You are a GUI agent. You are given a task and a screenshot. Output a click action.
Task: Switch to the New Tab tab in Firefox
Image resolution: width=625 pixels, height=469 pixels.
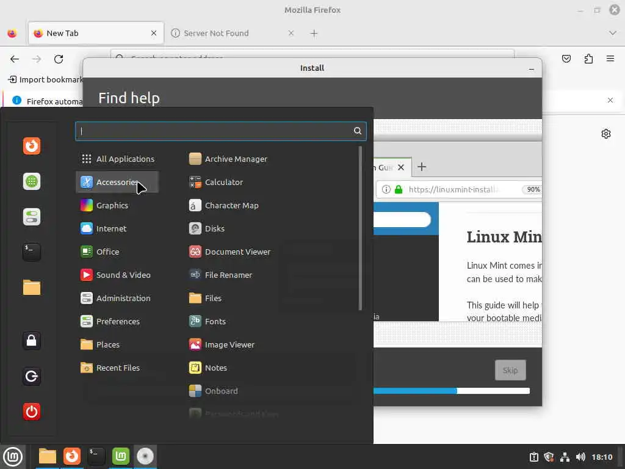96,33
